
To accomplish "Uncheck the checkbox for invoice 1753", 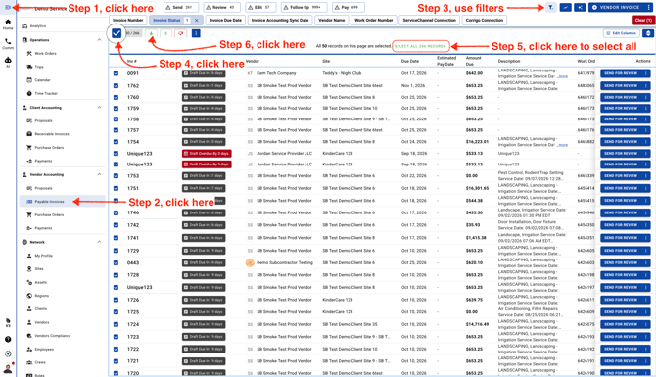I will [x=116, y=176].
